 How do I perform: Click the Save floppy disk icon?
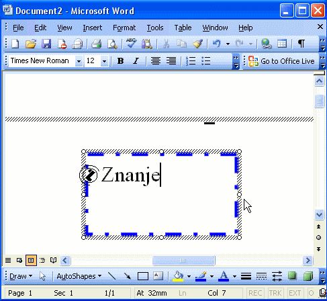46,44
